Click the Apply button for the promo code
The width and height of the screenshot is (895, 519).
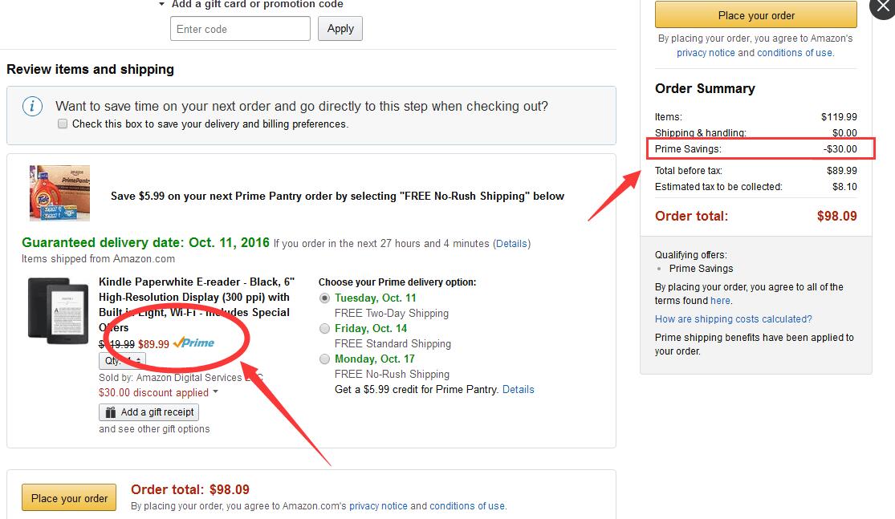[340, 29]
